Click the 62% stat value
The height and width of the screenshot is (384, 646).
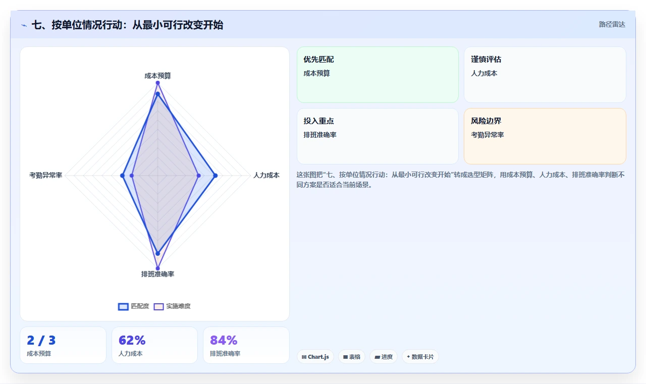coord(132,341)
